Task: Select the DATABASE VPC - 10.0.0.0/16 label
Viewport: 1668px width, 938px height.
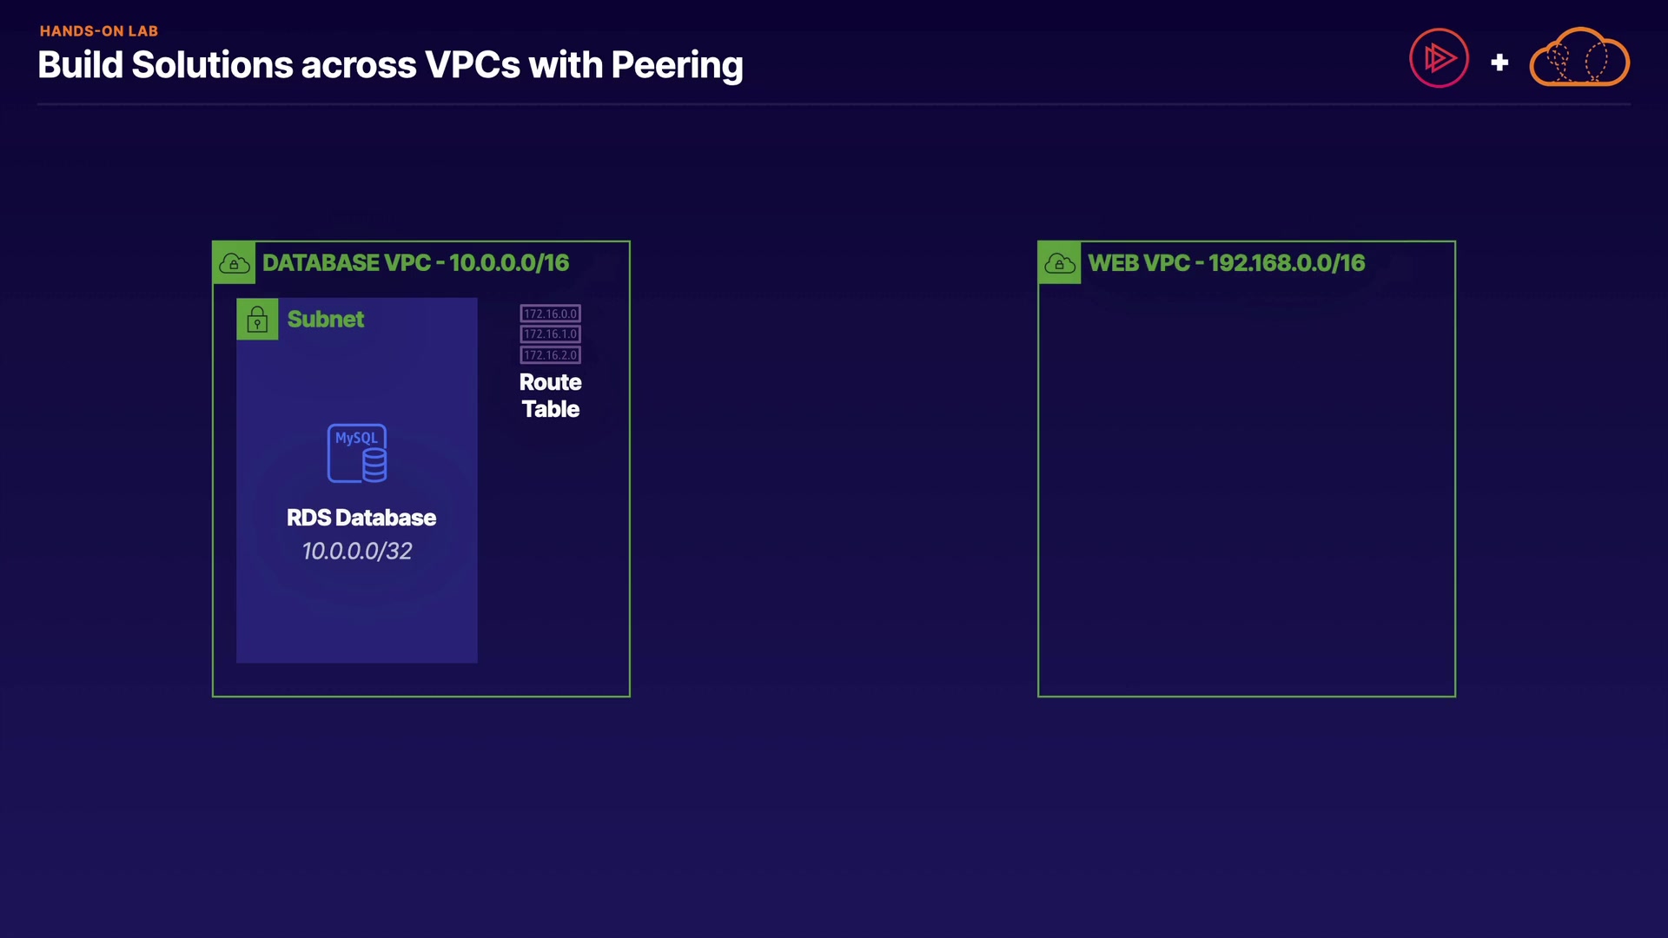Action: click(x=415, y=263)
